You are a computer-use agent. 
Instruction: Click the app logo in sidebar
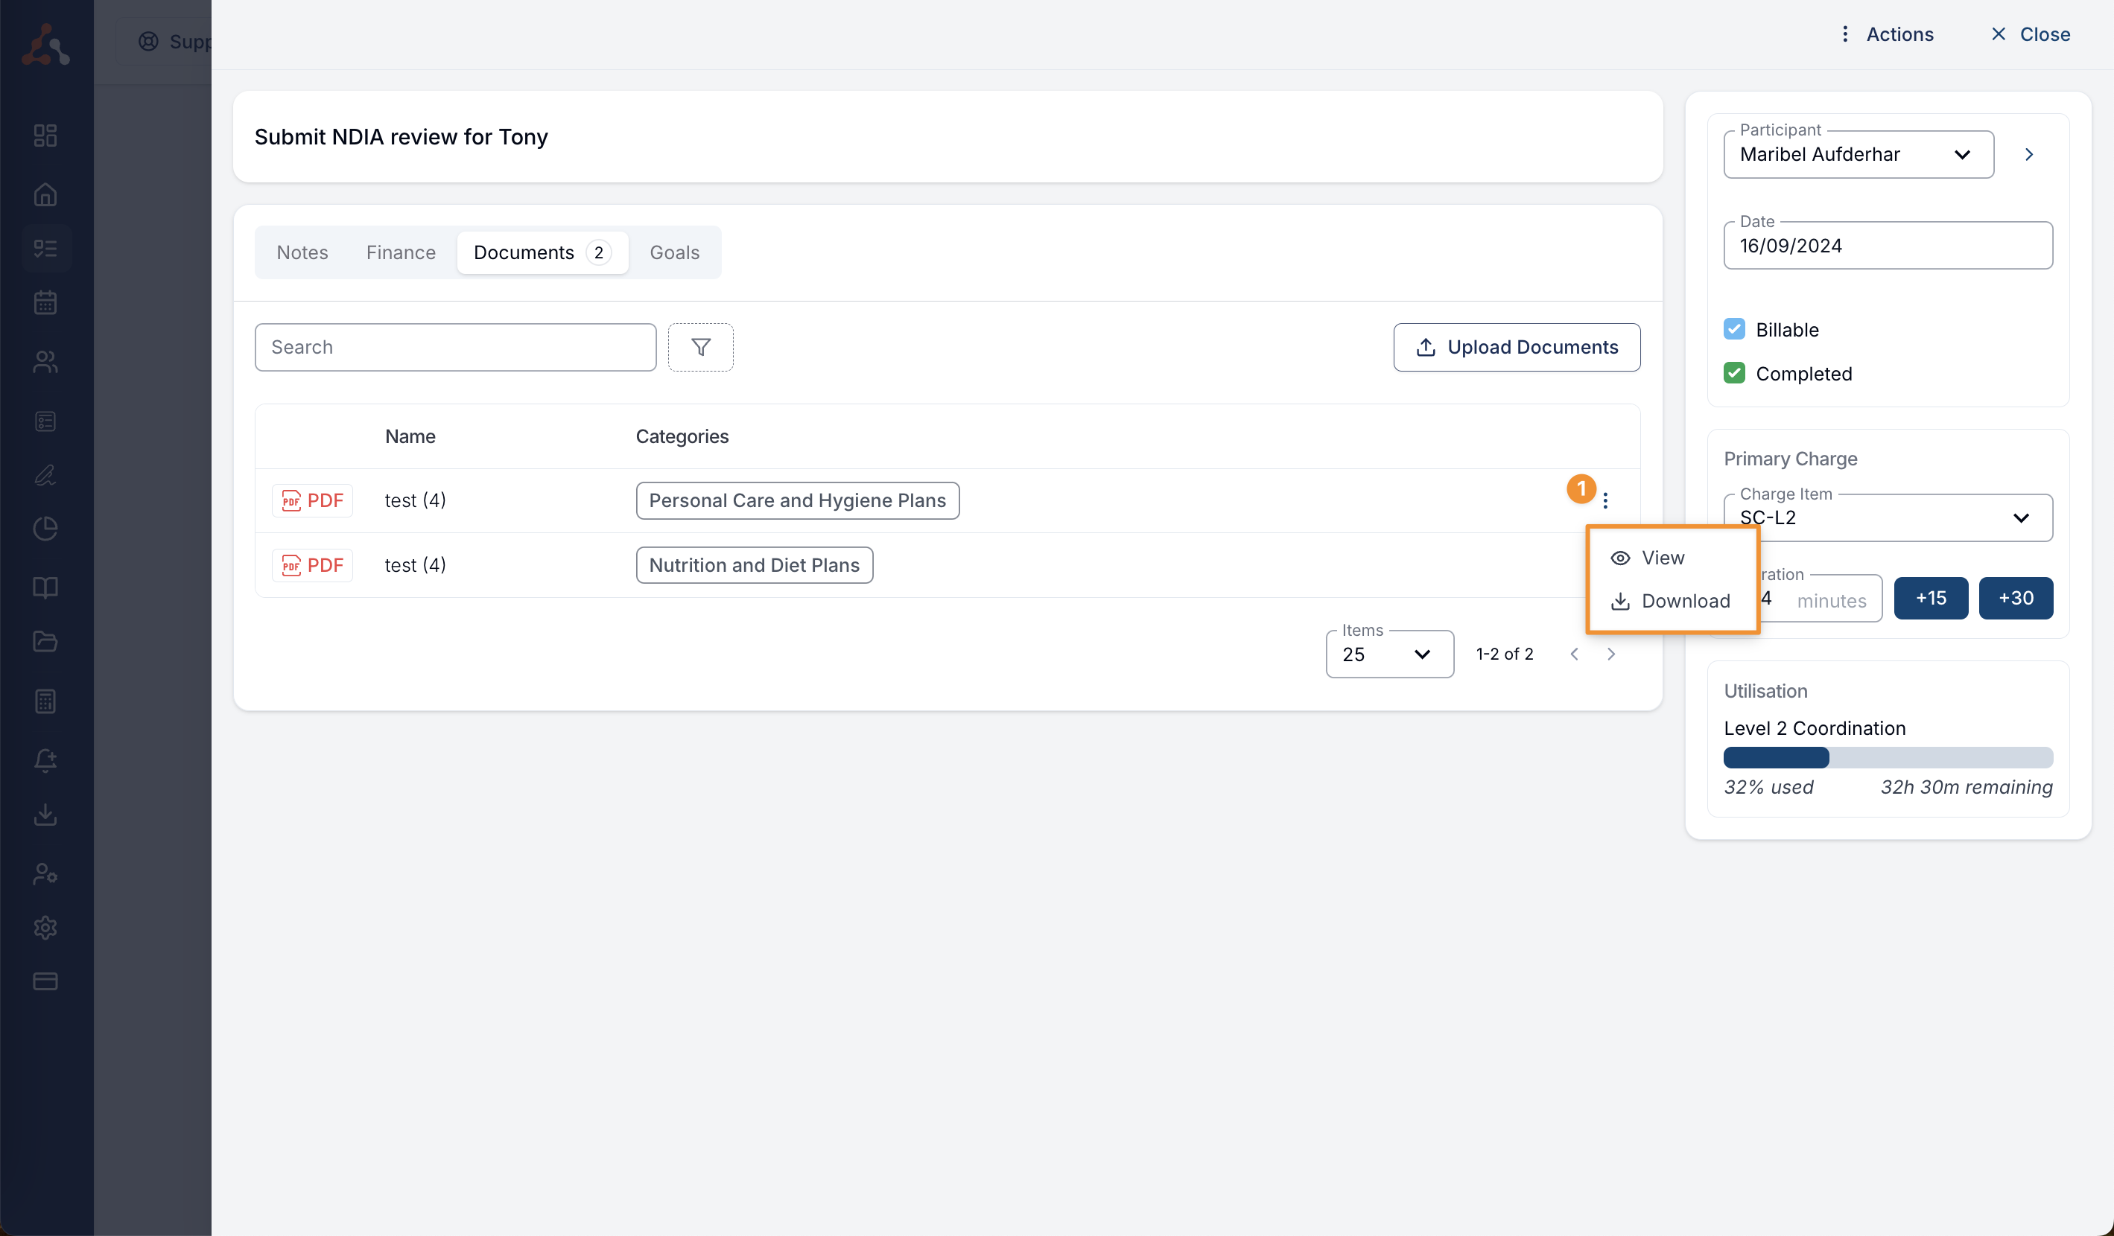[x=45, y=44]
